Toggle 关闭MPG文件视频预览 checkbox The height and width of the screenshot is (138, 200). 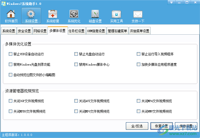click(76, 111)
